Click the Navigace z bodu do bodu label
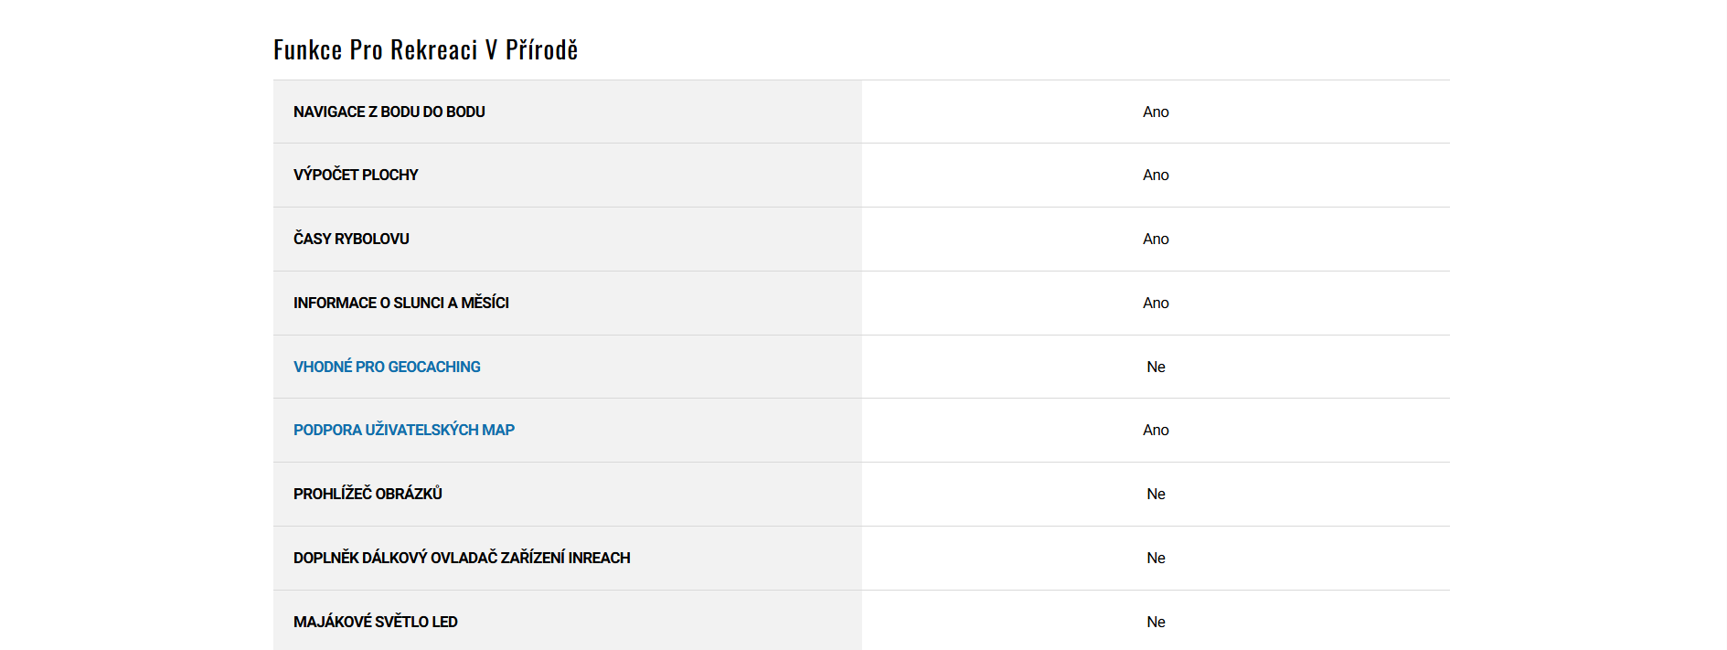 coord(389,112)
